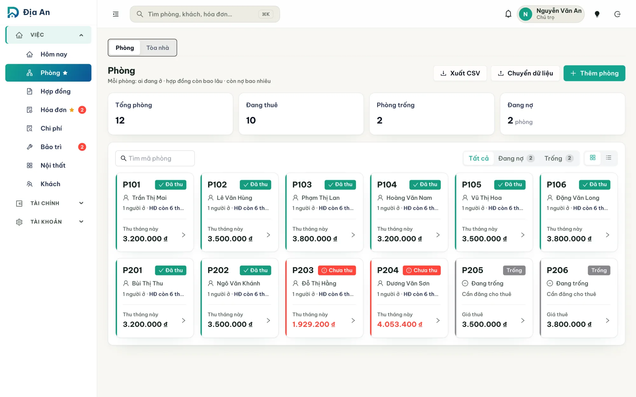Click the Chi phí receipt icon
Screen dimensions: 636x397
point(30,128)
